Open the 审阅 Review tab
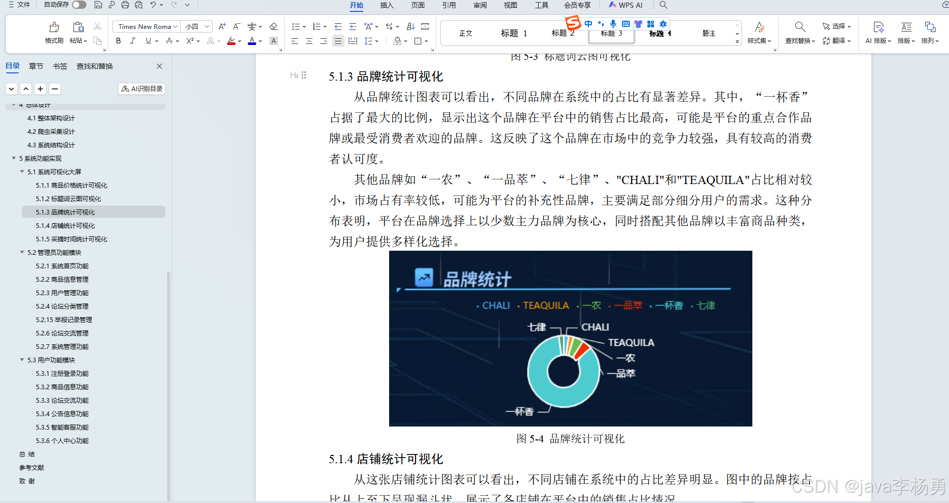The image size is (949, 503). click(x=480, y=5)
